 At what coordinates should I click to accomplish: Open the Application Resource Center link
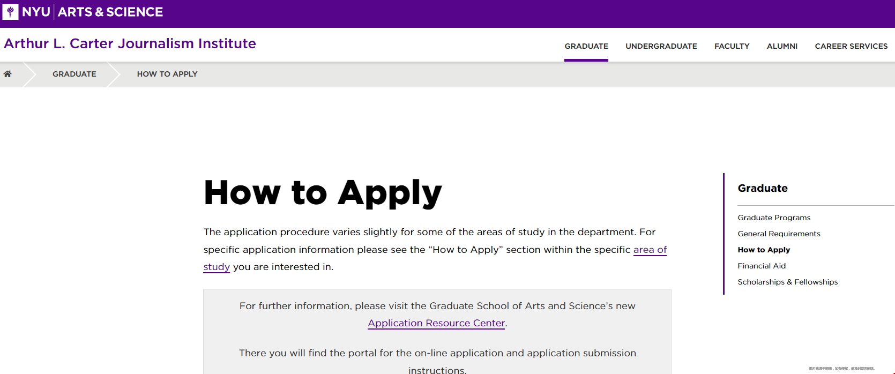pos(436,323)
